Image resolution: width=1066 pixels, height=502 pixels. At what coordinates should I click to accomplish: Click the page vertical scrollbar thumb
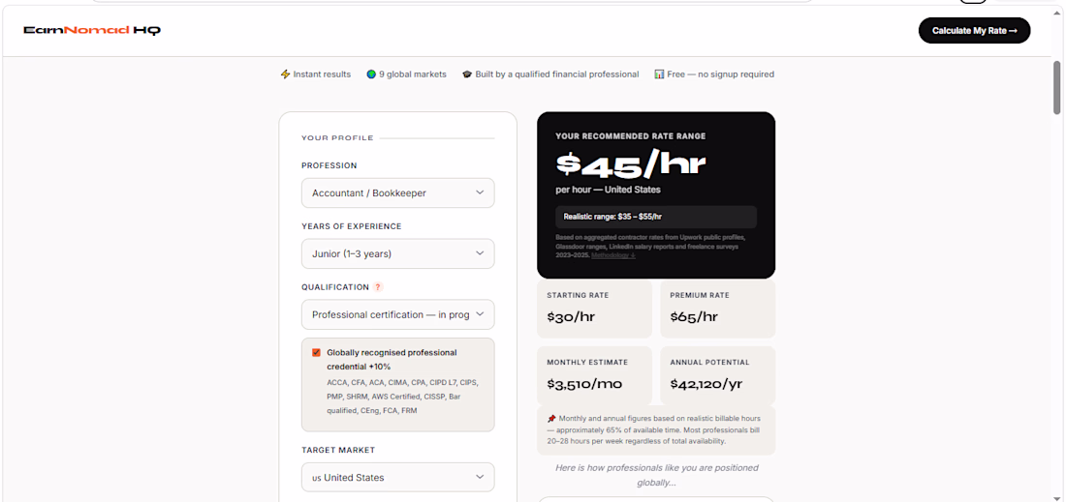(x=1057, y=87)
